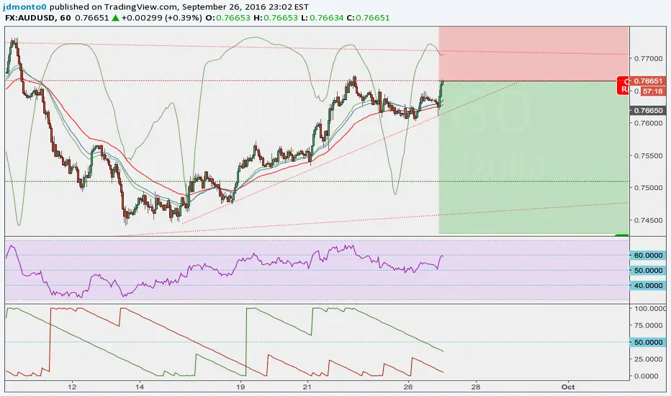
Task: Click the 60.0000 RSI level label
Action: (648, 256)
